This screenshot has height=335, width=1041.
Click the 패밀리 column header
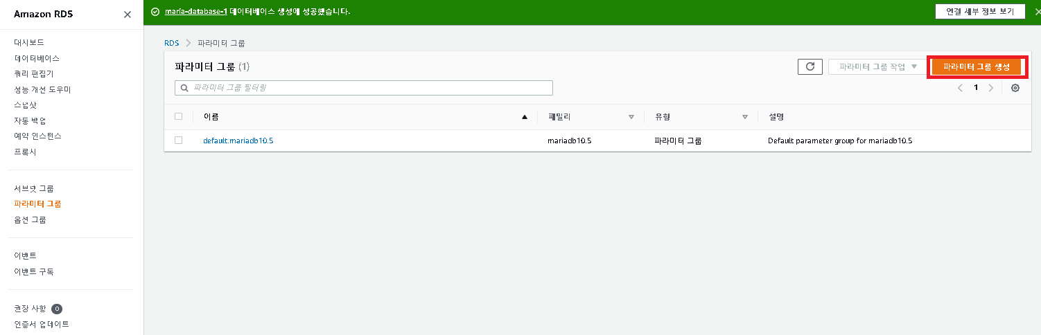coord(559,117)
